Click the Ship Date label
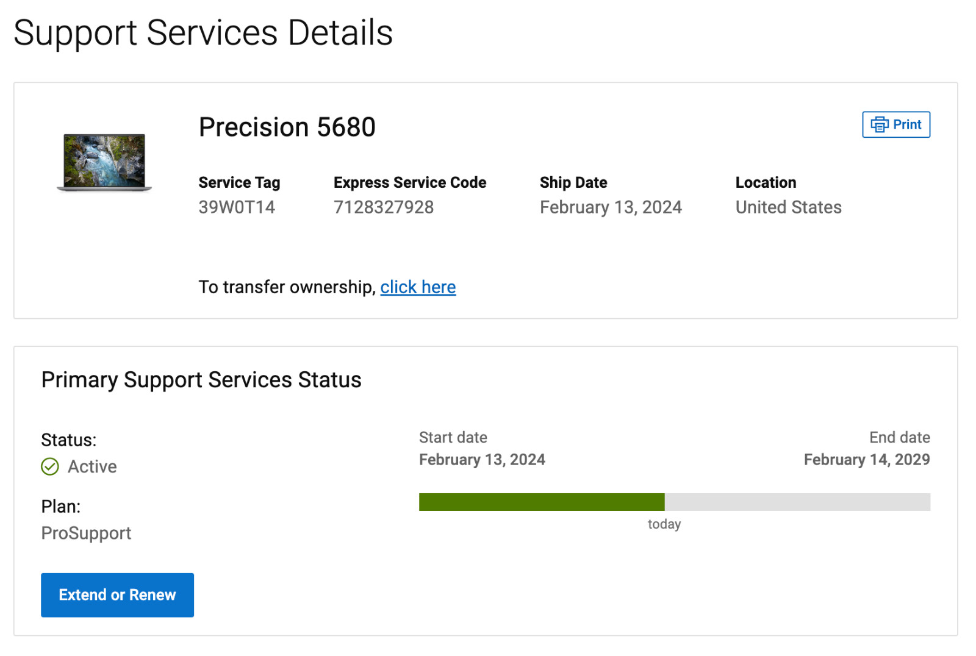976x656 pixels. tap(573, 182)
